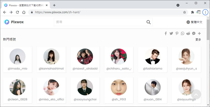Share the page on Pinterest
The width and height of the screenshot is (210, 107).
tap(177, 34)
